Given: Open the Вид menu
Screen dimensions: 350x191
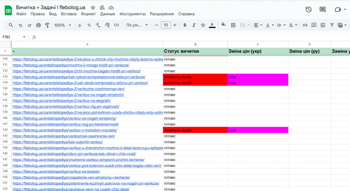Looking at the screenshot, I should coord(53,14).
